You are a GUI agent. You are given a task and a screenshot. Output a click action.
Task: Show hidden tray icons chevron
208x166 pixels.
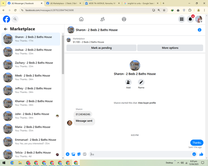(x=178, y=163)
